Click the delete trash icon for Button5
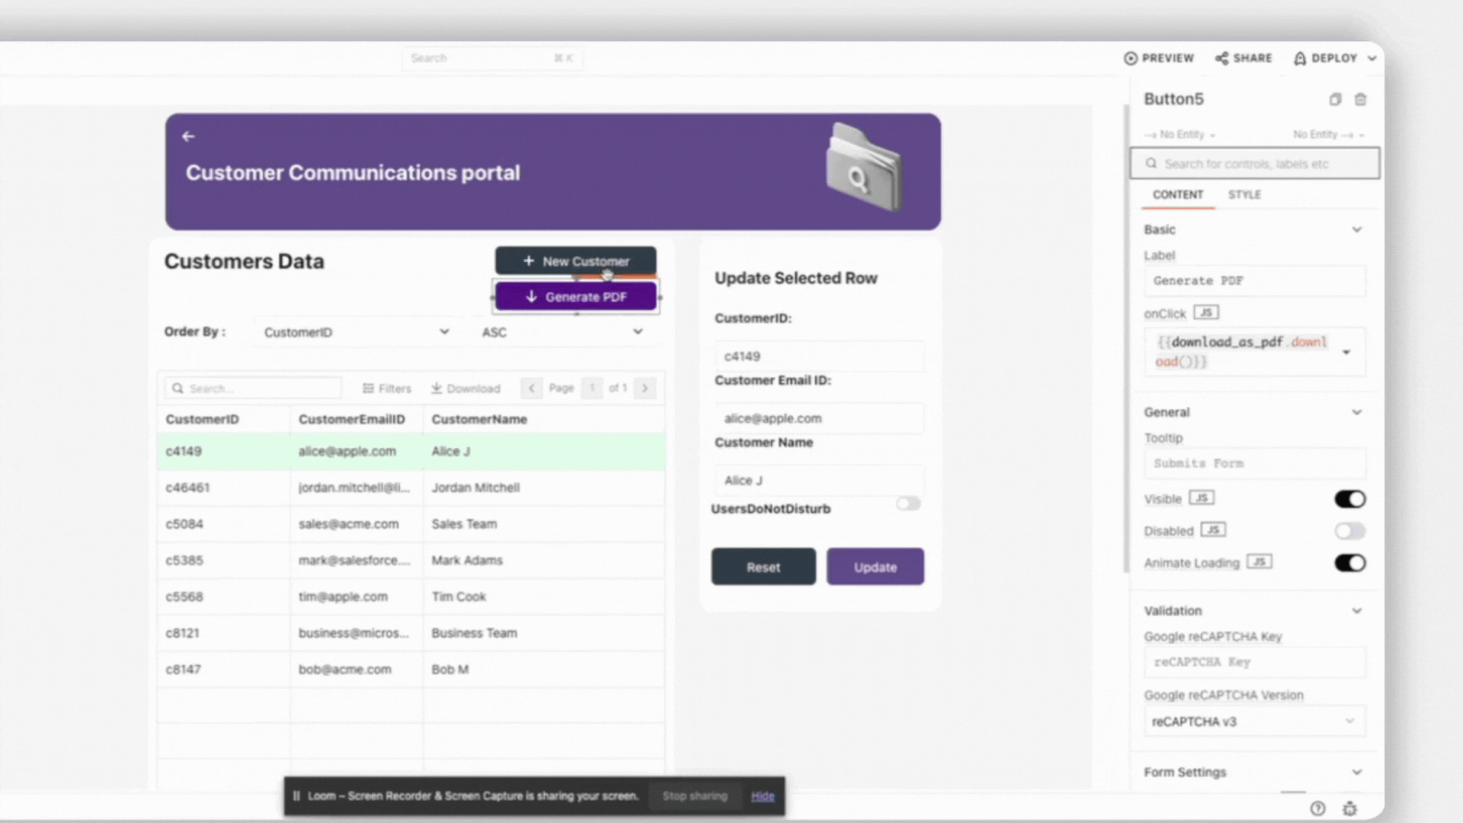Screen dimensions: 1463x823 point(1361,99)
